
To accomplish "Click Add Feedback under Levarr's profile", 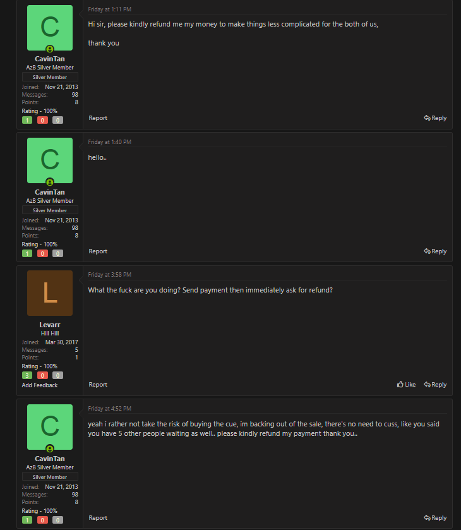I will (x=40, y=385).
